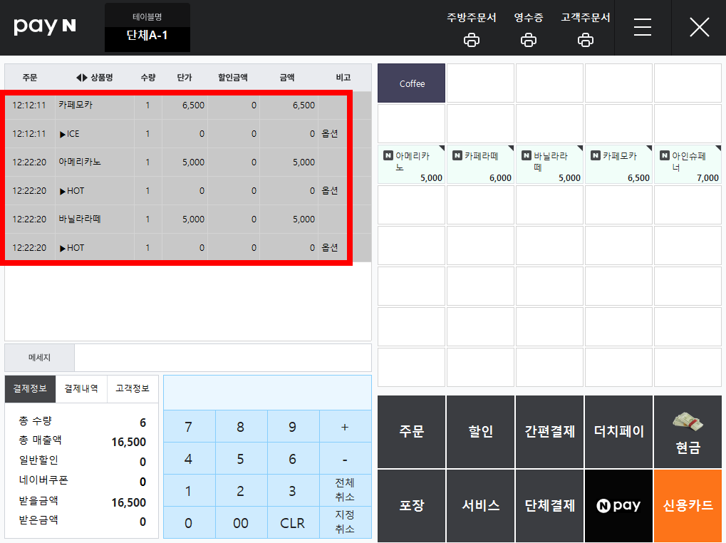
Task: Print the customer order sheet (고객주문서)
Action: coord(585,40)
